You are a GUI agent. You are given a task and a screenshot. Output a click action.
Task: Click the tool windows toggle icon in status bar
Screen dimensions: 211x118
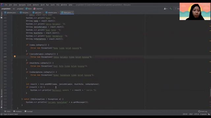coord(1,114)
